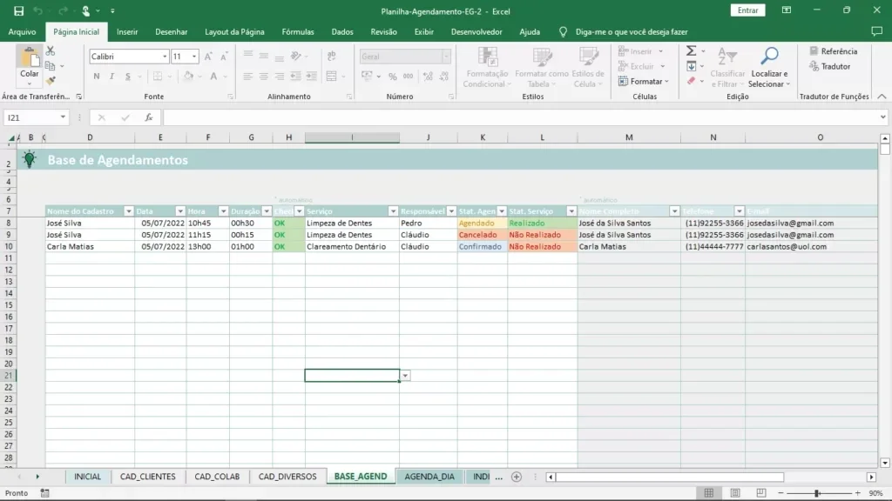Click the insert function fx icon
Screen dimensions: 892x501
click(x=148, y=117)
